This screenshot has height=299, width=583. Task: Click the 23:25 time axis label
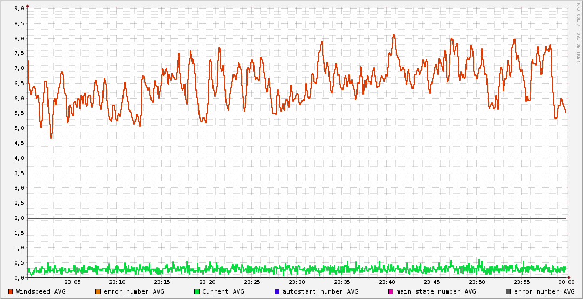pos(252,283)
